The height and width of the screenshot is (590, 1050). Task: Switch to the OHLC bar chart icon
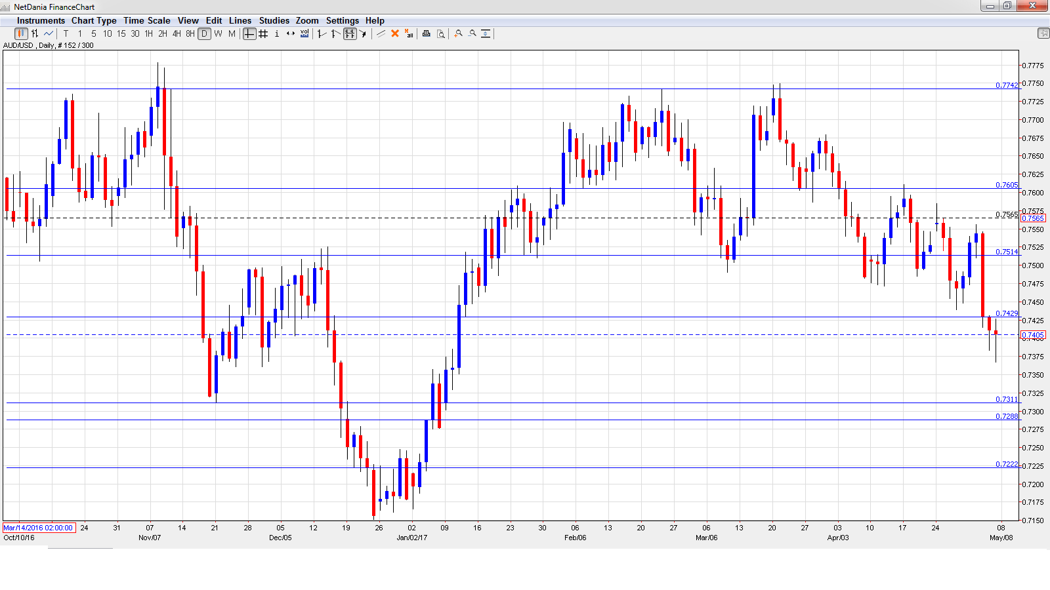tap(35, 34)
